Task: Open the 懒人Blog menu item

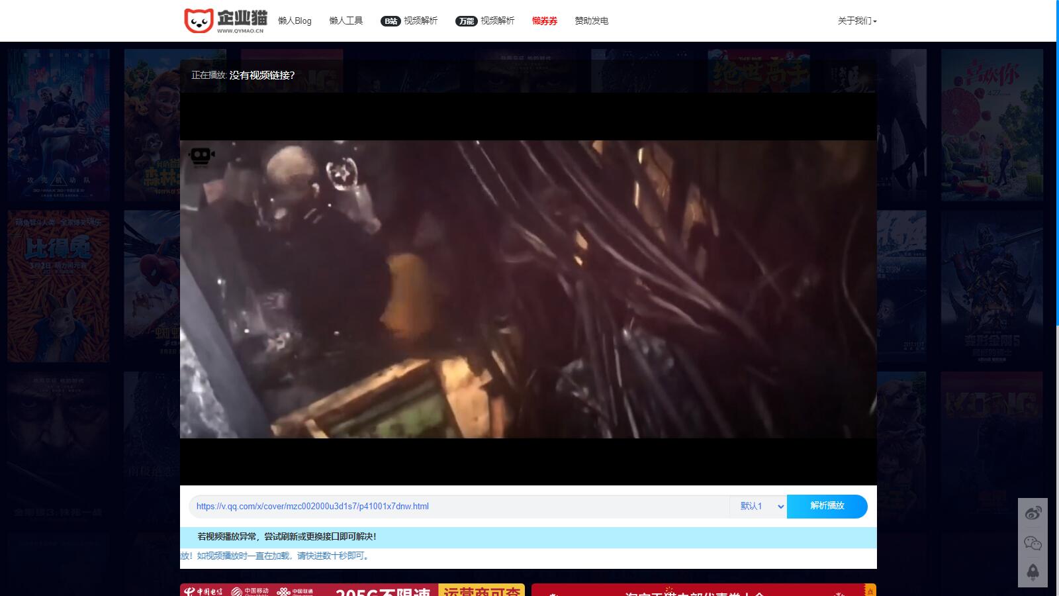Action: click(x=295, y=21)
